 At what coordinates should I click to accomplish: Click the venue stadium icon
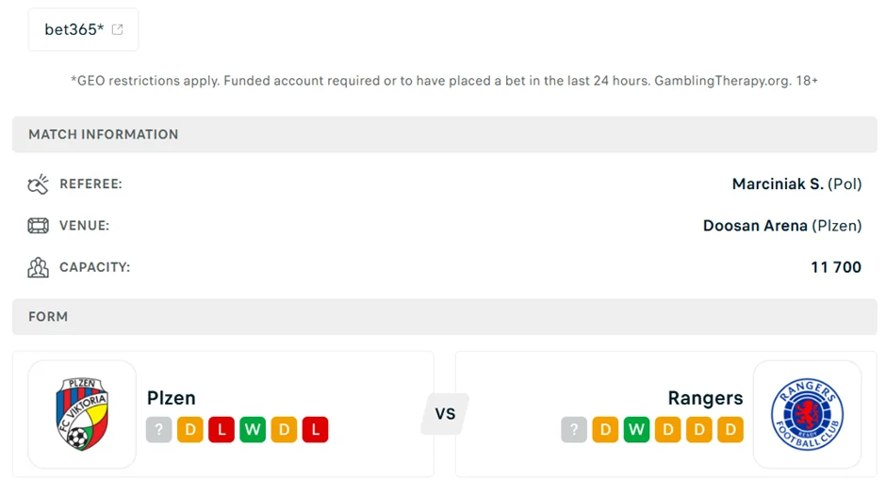tap(38, 226)
